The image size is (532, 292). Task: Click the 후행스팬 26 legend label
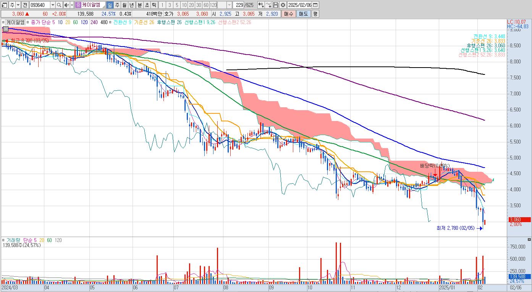point(169,22)
